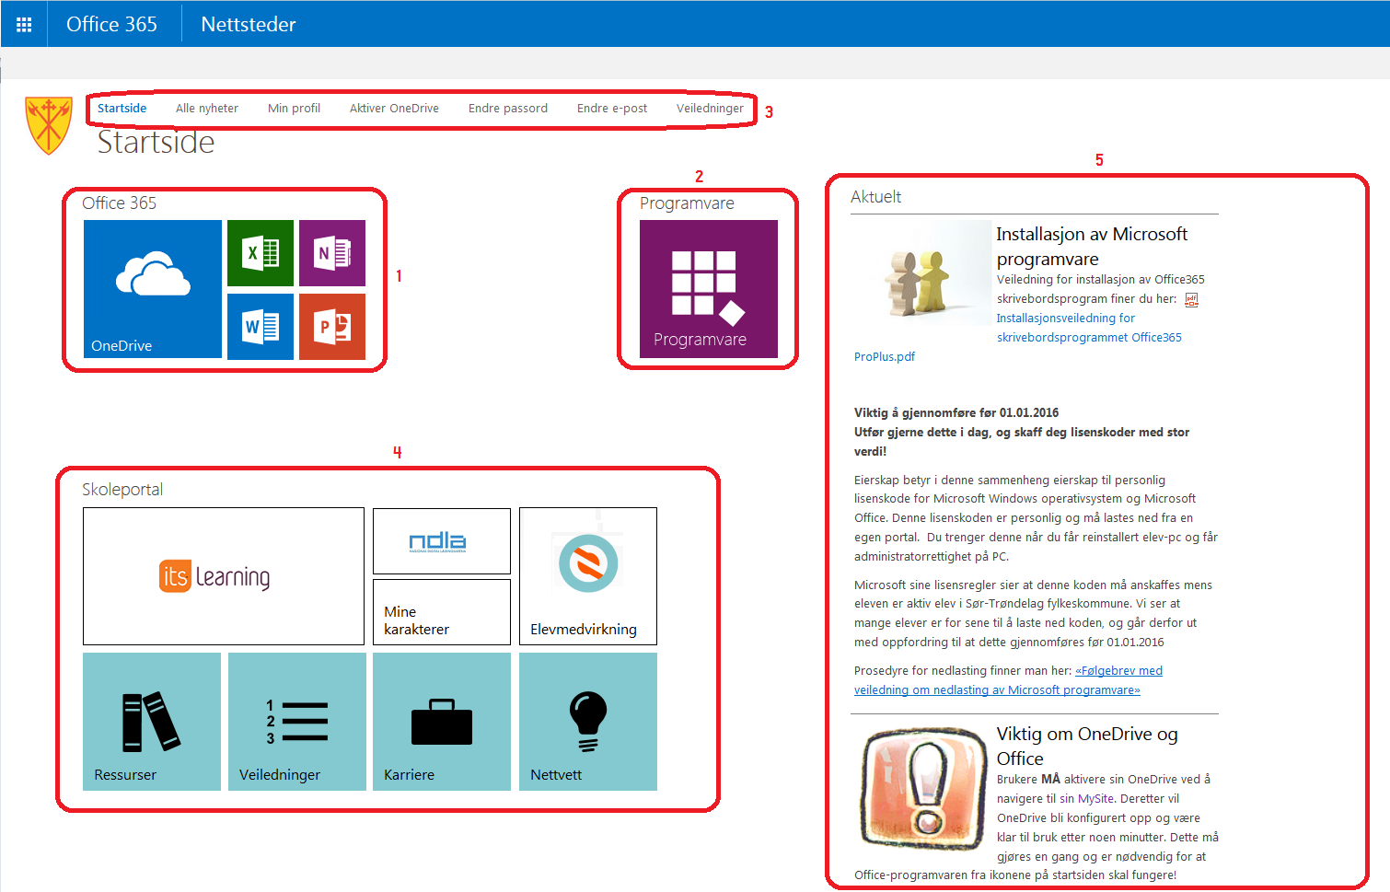Open the Veiledninger tile with list icon
This screenshot has height=892, width=1390.
tap(297, 722)
